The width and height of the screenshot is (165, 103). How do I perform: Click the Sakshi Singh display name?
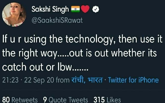[x=50, y=9]
